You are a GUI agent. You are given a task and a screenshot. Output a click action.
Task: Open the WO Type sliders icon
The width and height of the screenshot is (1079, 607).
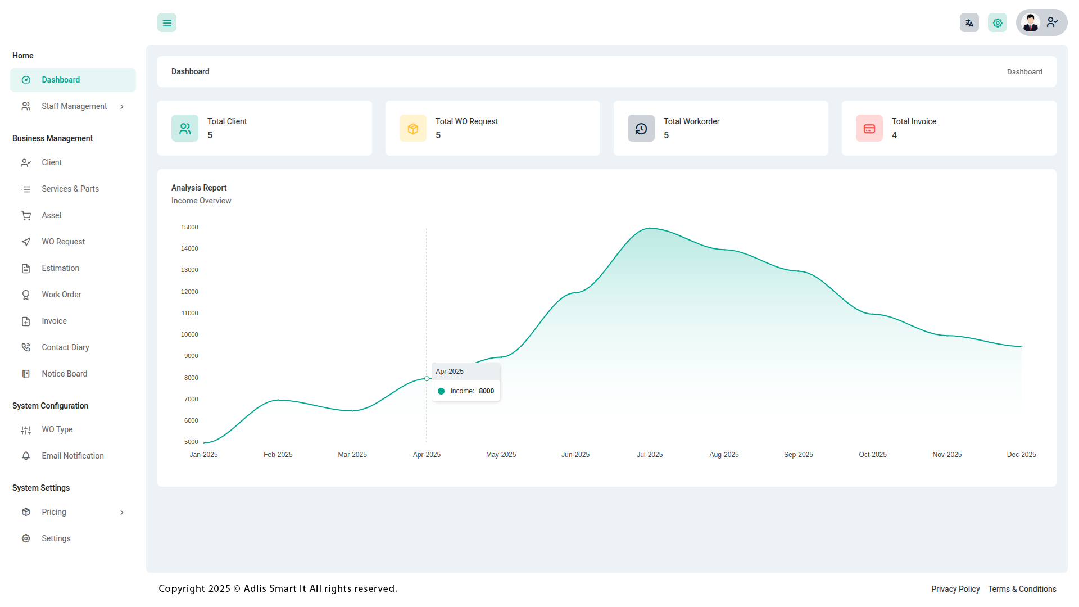coord(26,430)
